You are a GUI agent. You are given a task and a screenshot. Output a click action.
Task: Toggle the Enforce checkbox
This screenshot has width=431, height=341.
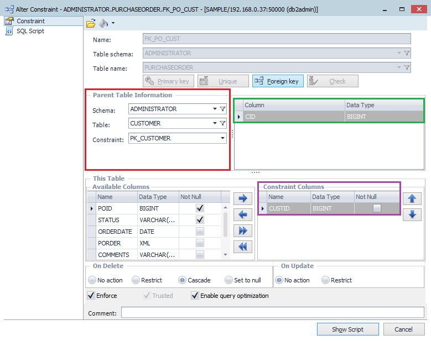tap(91, 296)
